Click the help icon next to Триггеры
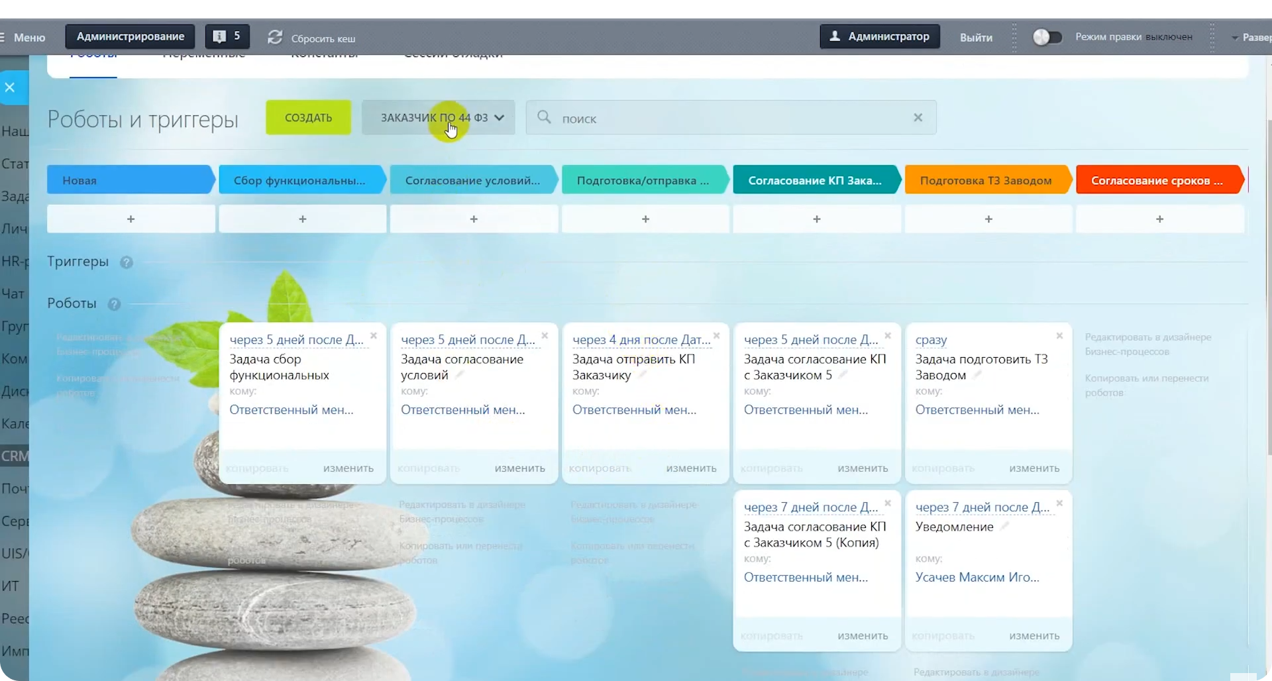Screen dimensions: 1272x681 coord(127,262)
